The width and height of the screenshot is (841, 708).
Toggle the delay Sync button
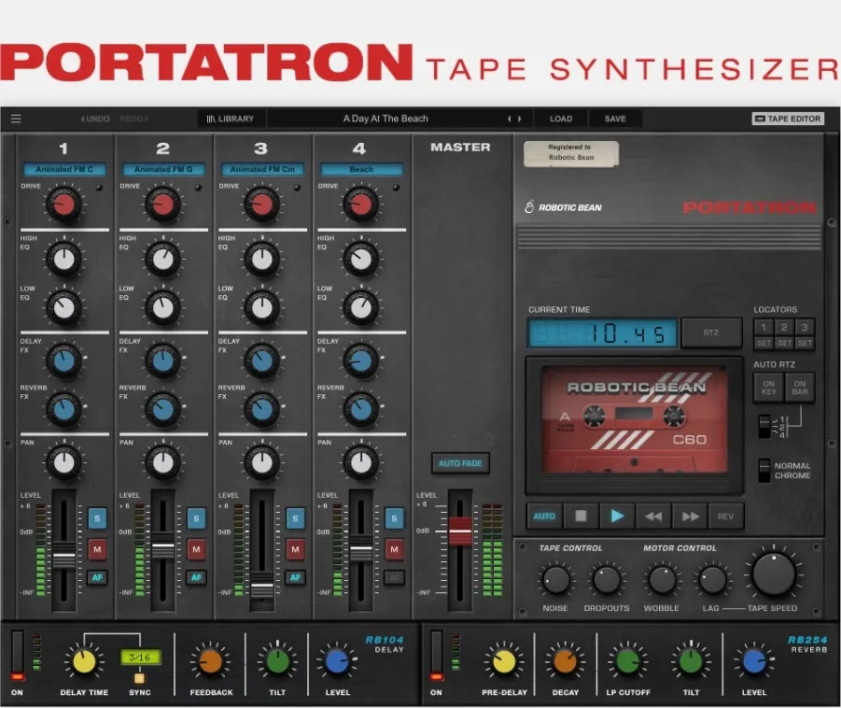click(139, 678)
